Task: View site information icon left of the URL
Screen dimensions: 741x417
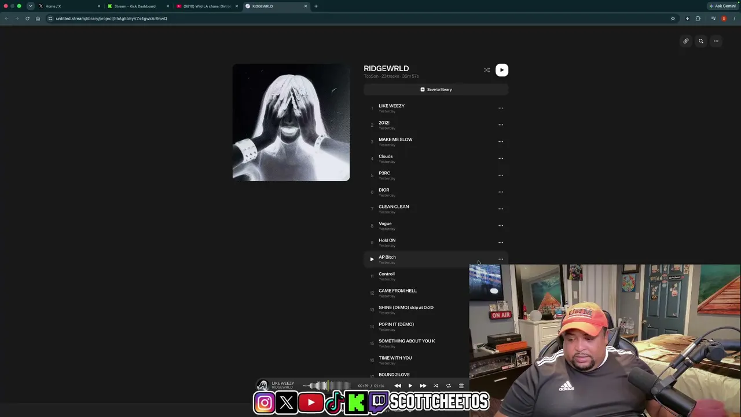Action: coord(50,19)
